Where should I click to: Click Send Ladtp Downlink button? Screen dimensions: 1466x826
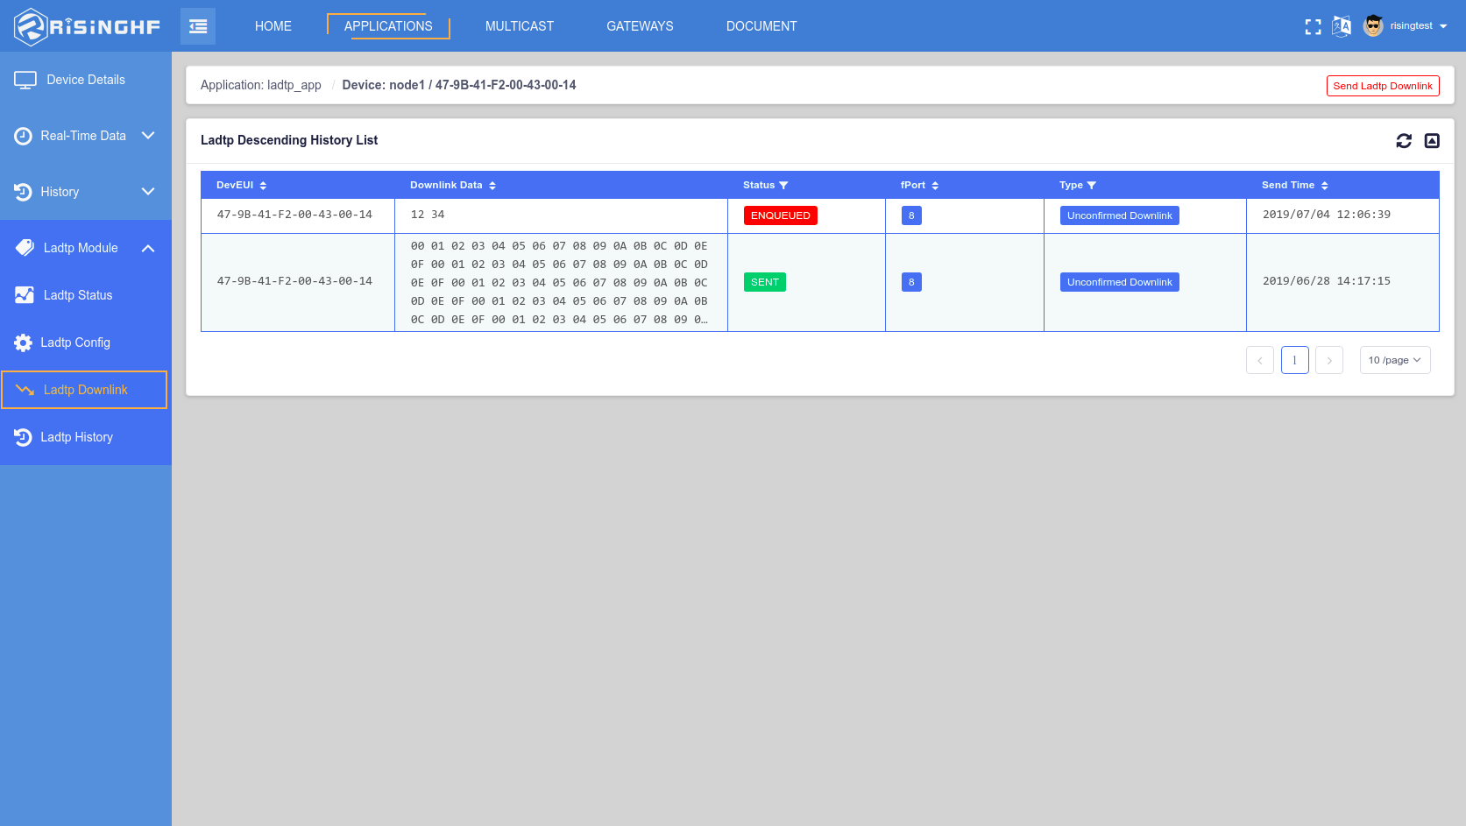1382,86
